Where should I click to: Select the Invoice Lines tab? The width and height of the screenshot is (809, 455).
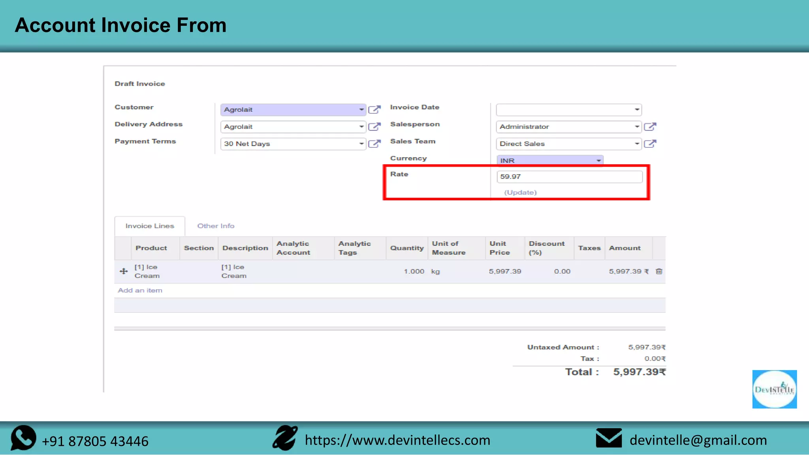point(150,226)
